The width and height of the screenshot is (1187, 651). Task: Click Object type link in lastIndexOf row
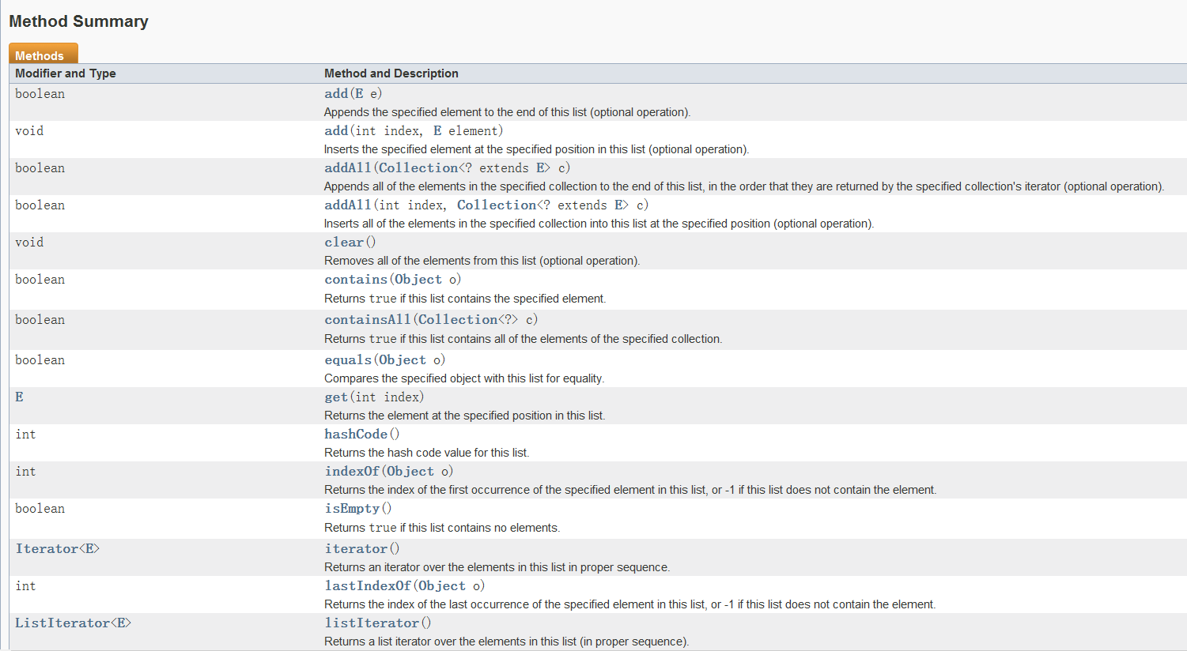click(x=442, y=585)
